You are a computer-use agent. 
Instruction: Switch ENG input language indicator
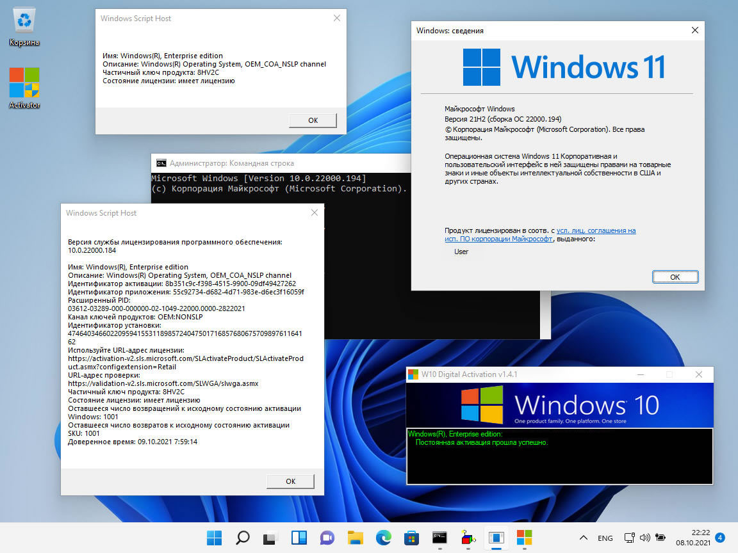point(605,538)
